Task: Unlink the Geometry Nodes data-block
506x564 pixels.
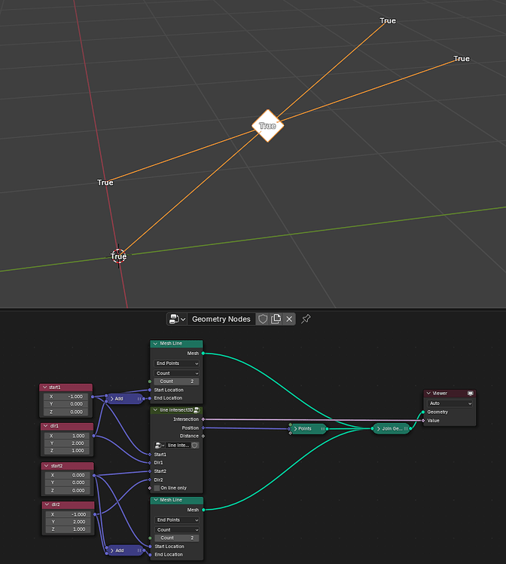Action: coord(289,319)
